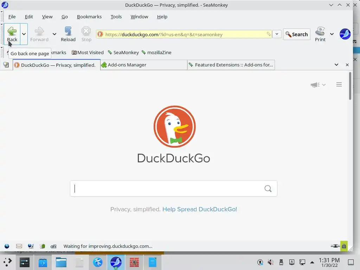Switch to the Add-ons Manager tab
Screen dimensions: 360x270
144,65
